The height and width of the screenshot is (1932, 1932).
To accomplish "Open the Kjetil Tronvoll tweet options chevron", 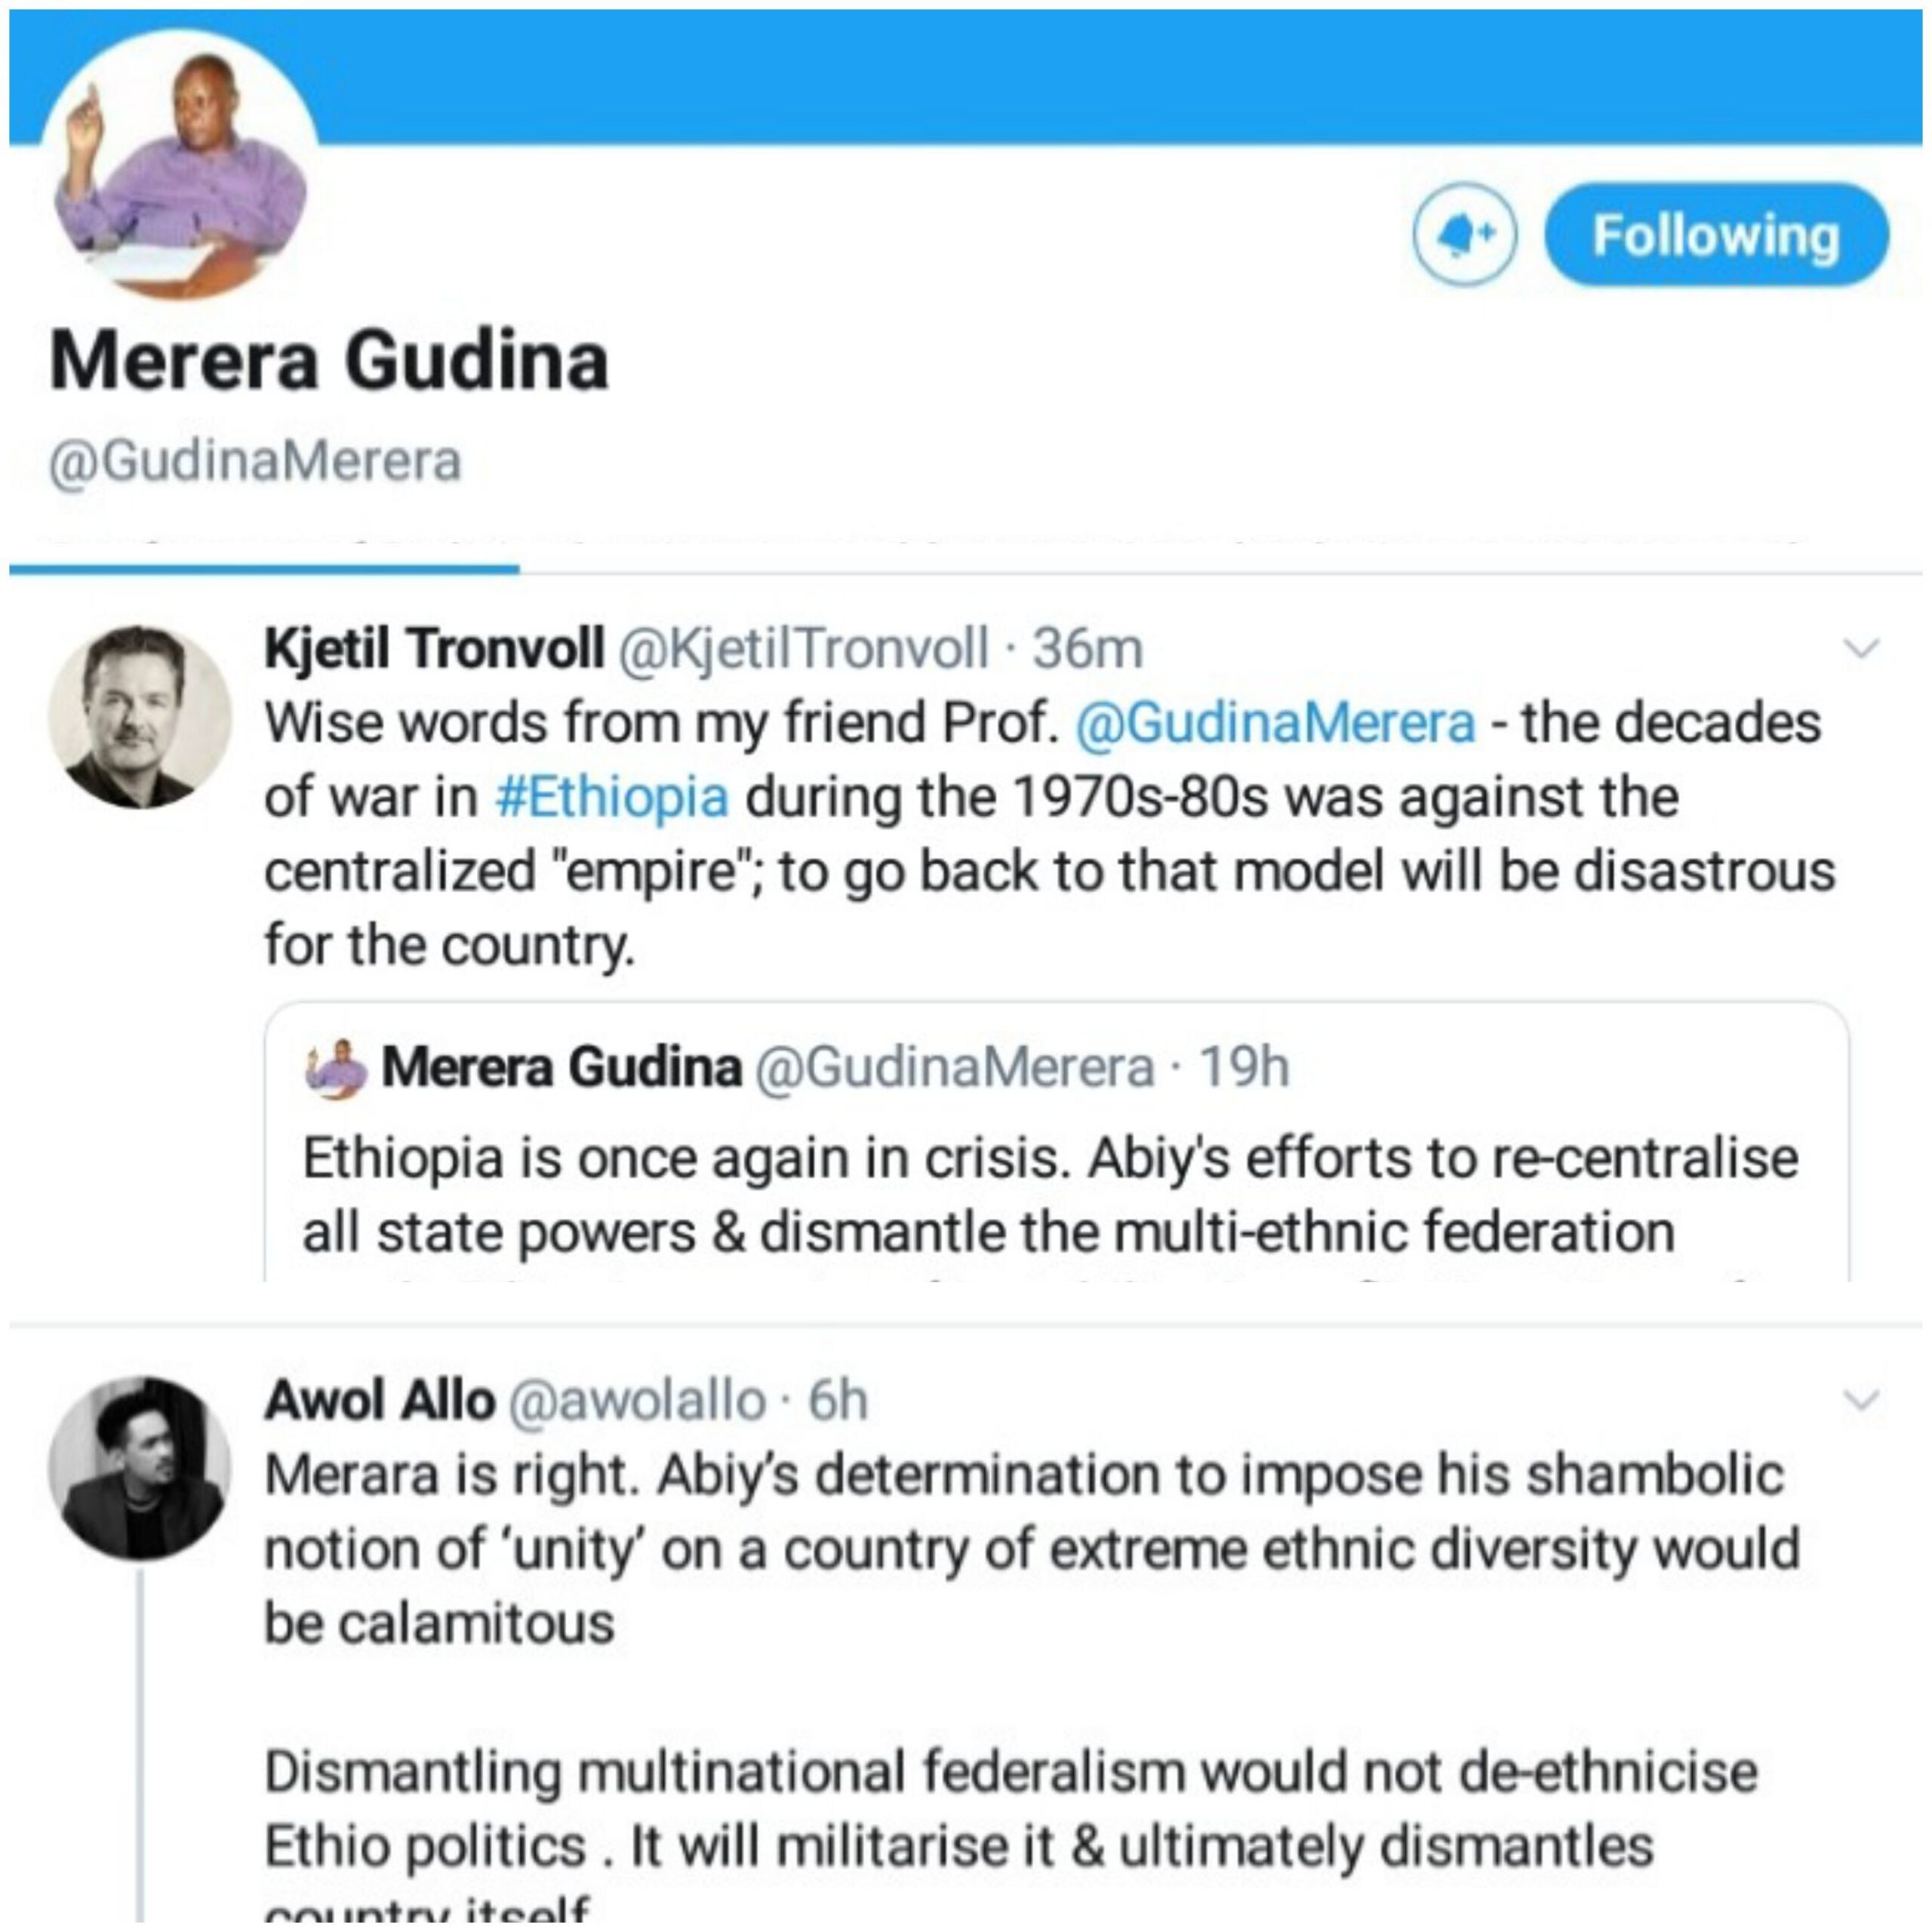I will pyautogui.click(x=1861, y=649).
